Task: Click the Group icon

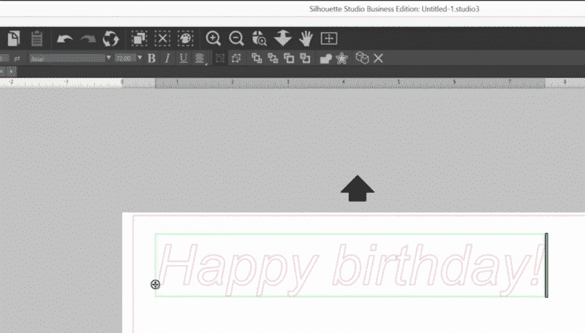Action: 220,58
